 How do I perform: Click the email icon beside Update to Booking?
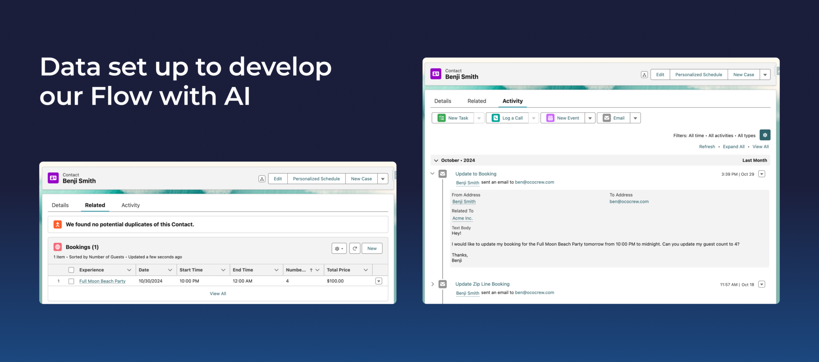(x=443, y=173)
